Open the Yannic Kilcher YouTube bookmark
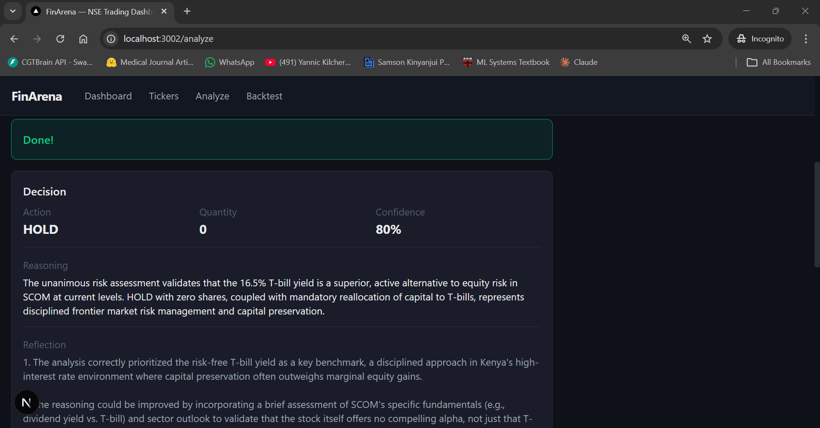 pyautogui.click(x=307, y=62)
